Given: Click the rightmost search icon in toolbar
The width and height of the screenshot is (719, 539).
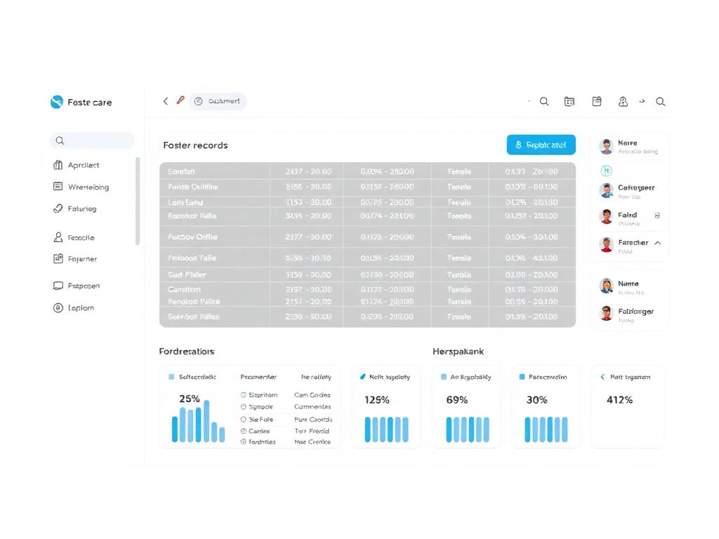Looking at the screenshot, I should click(660, 102).
